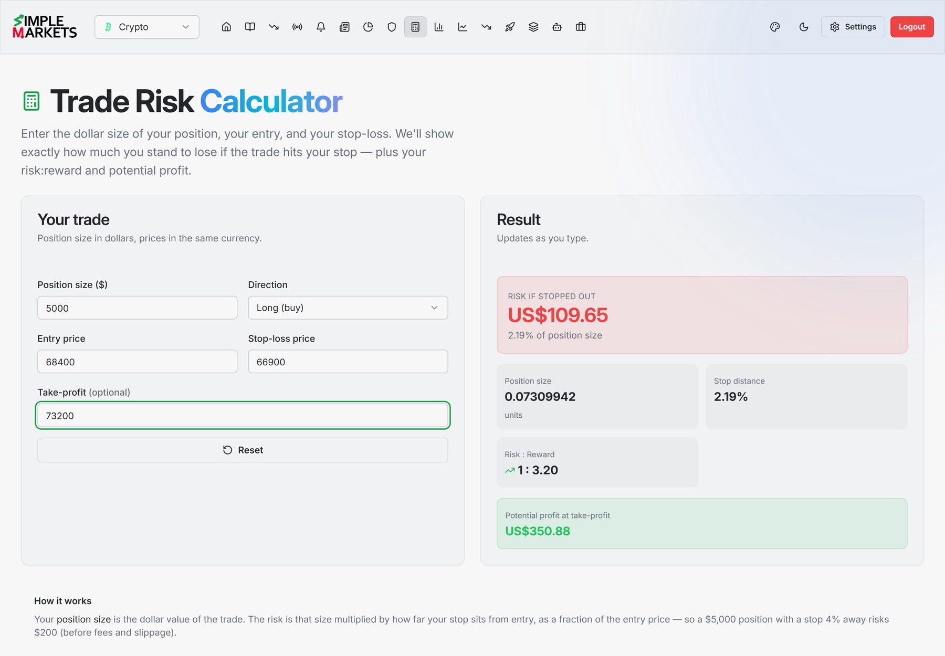Click the US$350.88 potential profit value
The height and width of the screenshot is (656, 945).
point(538,531)
